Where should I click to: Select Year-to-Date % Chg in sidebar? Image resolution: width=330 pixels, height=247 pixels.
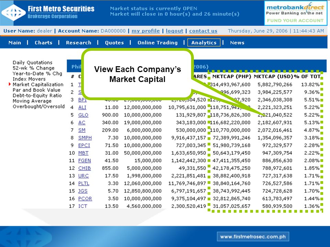[37, 73]
